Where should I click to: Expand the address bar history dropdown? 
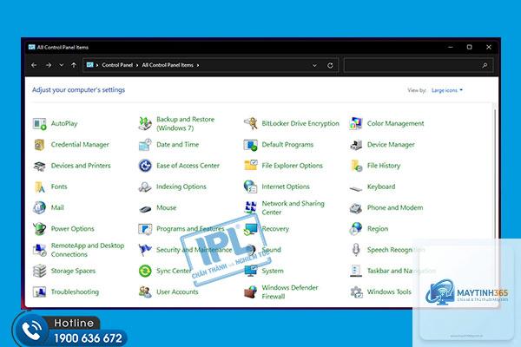click(314, 65)
